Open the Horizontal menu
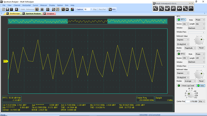The height and width of the screenshot is (116, 207). (x=26, y=5)
